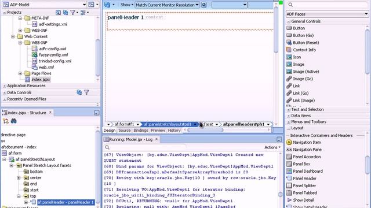371x208 pixels.
Task: Select the Panel Tabbed component
Action: (x=305, y=193)
